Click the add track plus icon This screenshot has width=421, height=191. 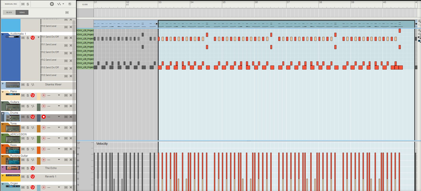(52, 4)
